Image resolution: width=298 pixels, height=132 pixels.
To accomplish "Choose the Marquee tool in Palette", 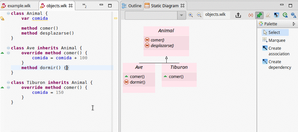I will pyautogui.click(x=274, y=40).
